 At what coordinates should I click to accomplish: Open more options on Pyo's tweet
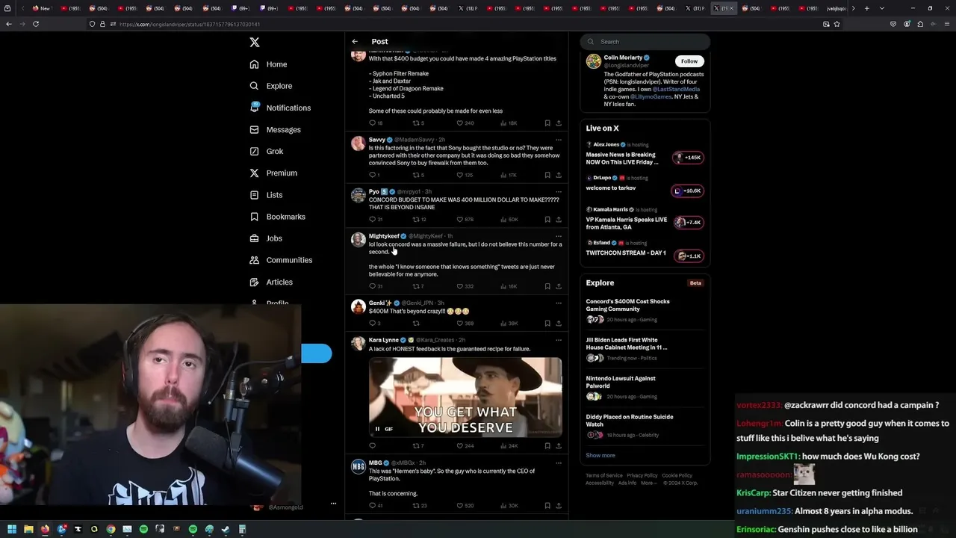coord(559,192)
